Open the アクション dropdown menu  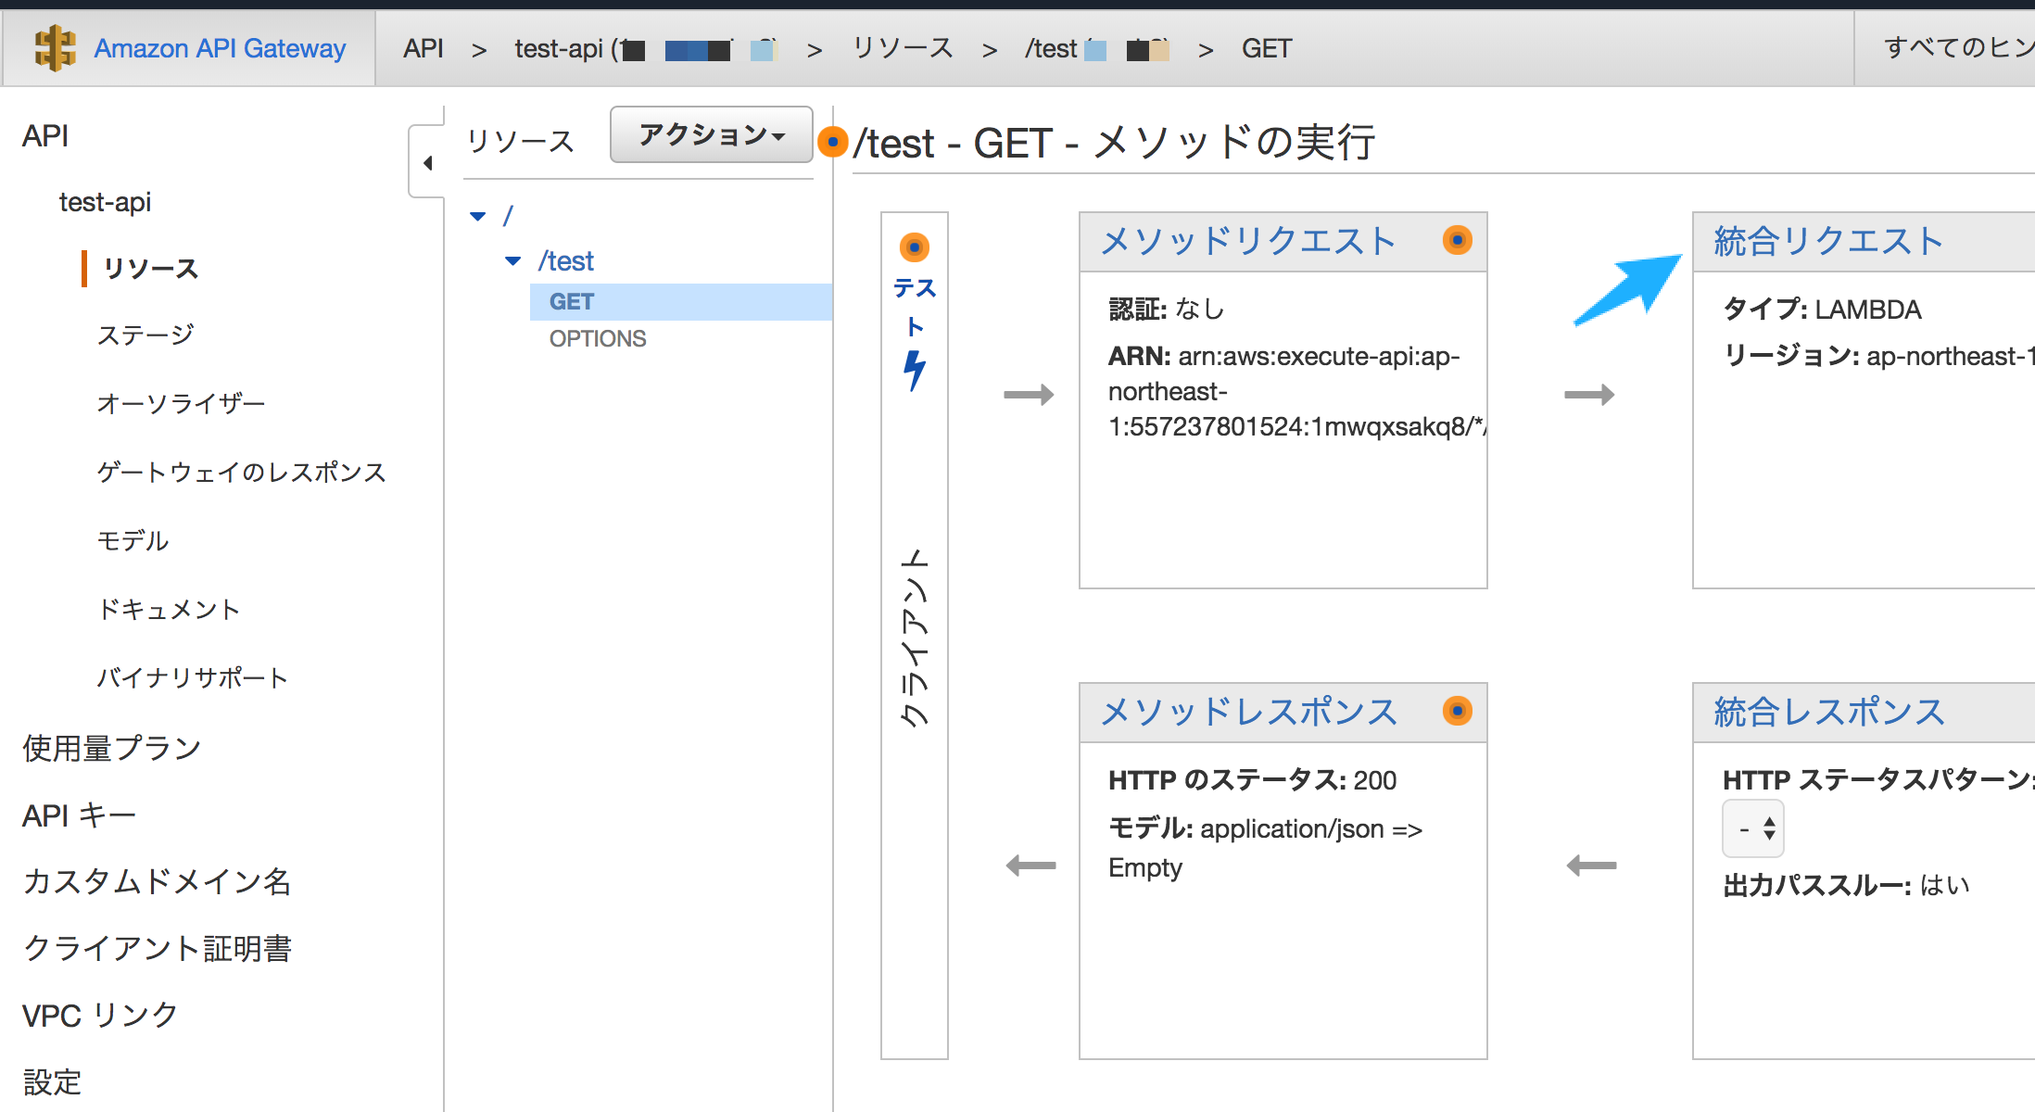[x=711, y=135]
